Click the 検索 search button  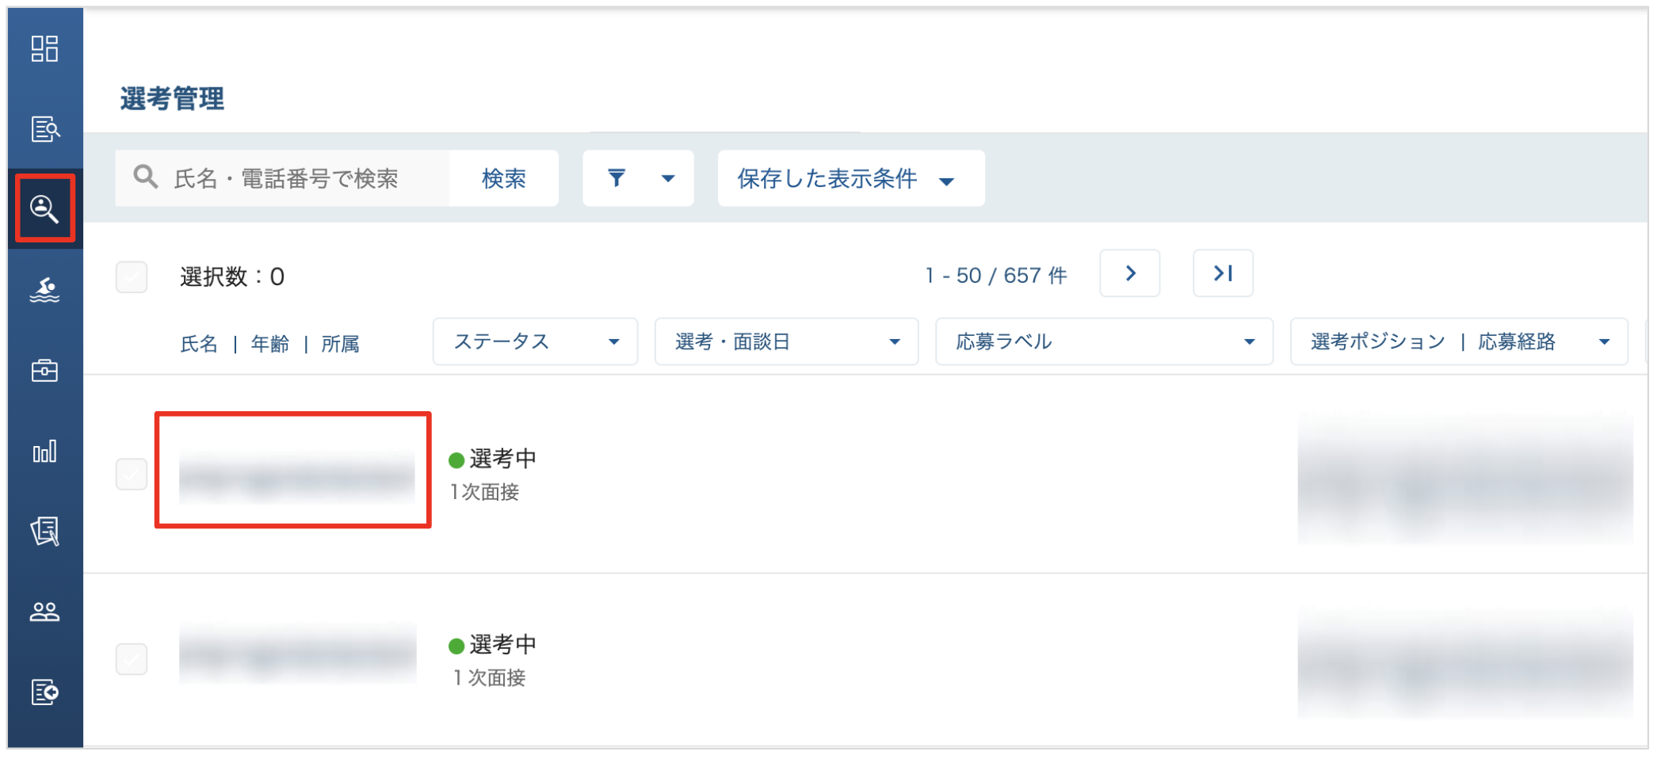[x=504, y=178]
